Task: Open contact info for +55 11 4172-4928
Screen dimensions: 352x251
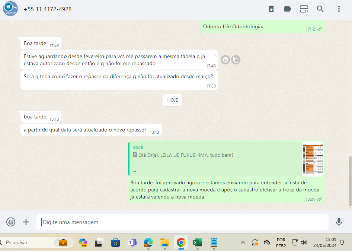Action: coord(48,9)
